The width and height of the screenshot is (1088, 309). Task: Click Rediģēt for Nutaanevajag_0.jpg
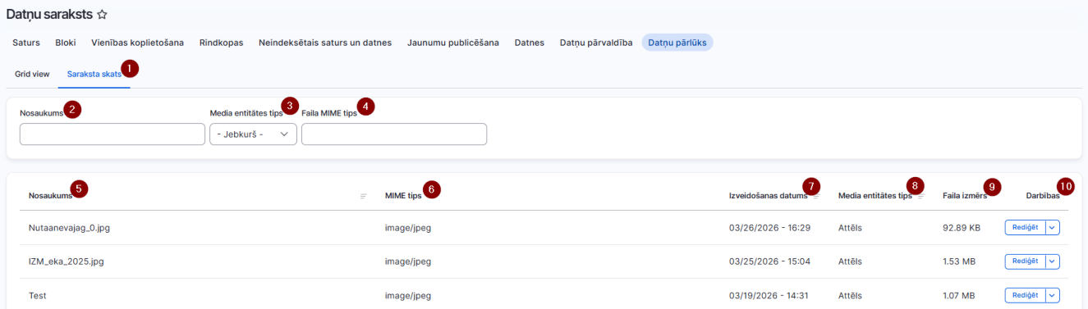point(1025,228)
